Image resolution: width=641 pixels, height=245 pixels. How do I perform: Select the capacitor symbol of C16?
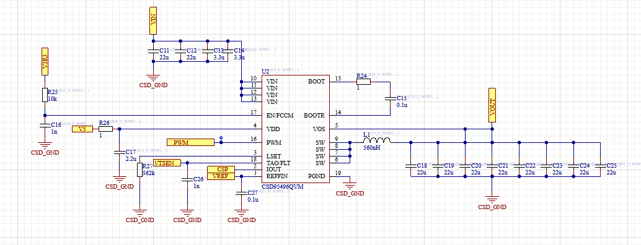pos(45,126)
